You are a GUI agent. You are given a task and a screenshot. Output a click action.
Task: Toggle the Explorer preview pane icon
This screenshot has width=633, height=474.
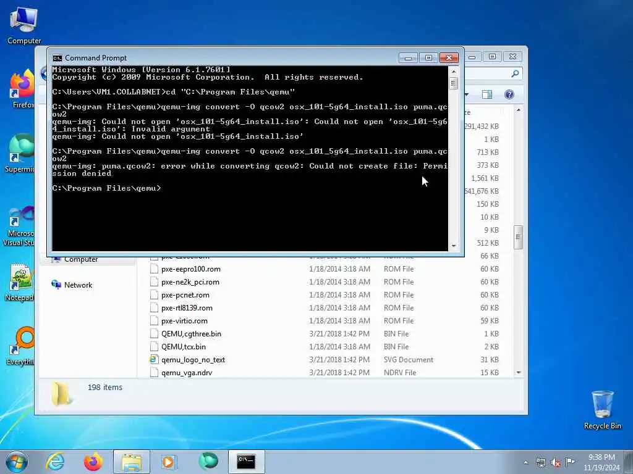[x=487, y=94]
